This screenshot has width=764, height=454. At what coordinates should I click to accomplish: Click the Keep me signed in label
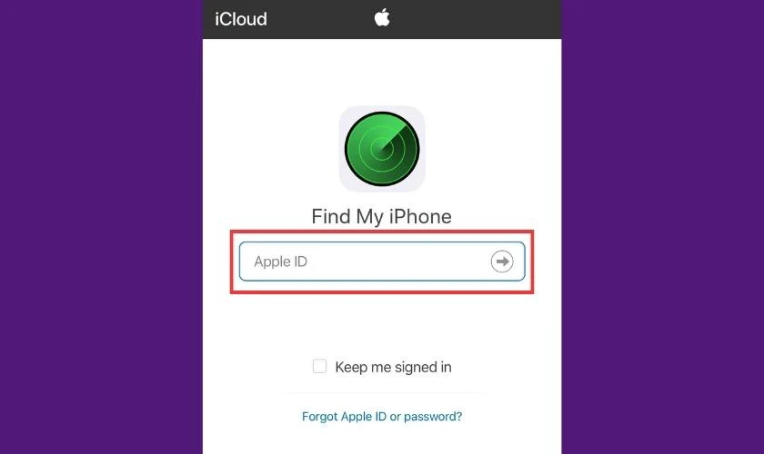393,367
